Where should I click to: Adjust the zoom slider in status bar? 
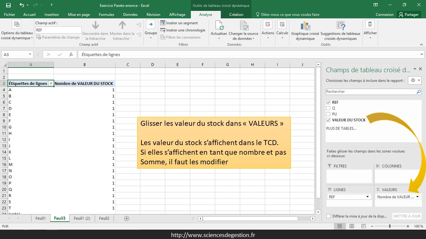coord(390,226)
